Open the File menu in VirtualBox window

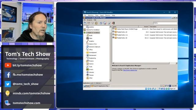85,15
